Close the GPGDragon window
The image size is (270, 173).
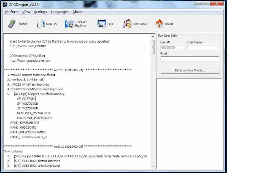pos(217,4)
